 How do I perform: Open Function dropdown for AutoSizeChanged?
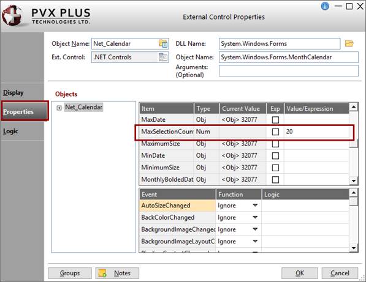pyautogui.click(x=255, y=206)
